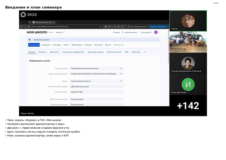Click 'Управление школой' breadcrumb
The image size is (226, 160).
click(41, 40)
